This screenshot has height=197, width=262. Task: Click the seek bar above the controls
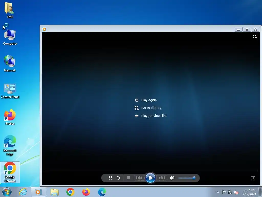[x=151, y=171]
